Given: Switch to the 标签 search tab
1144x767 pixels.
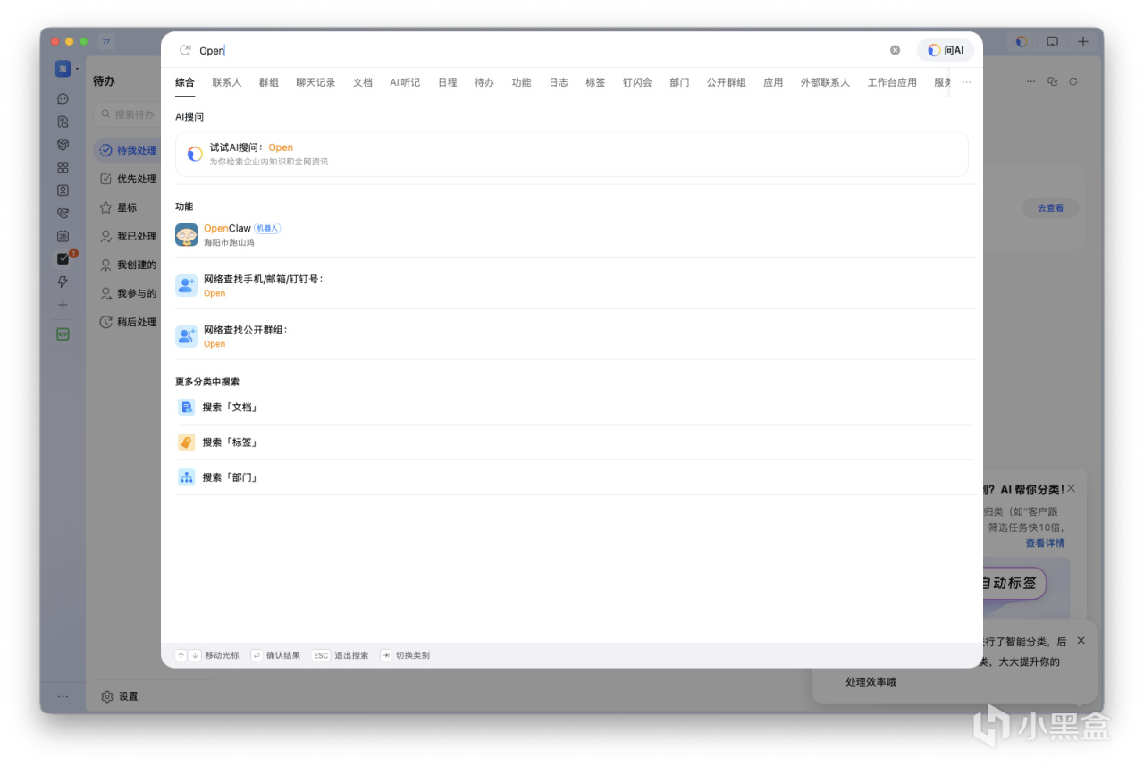Looking at the screenshot, I should (x=595, y=82).
